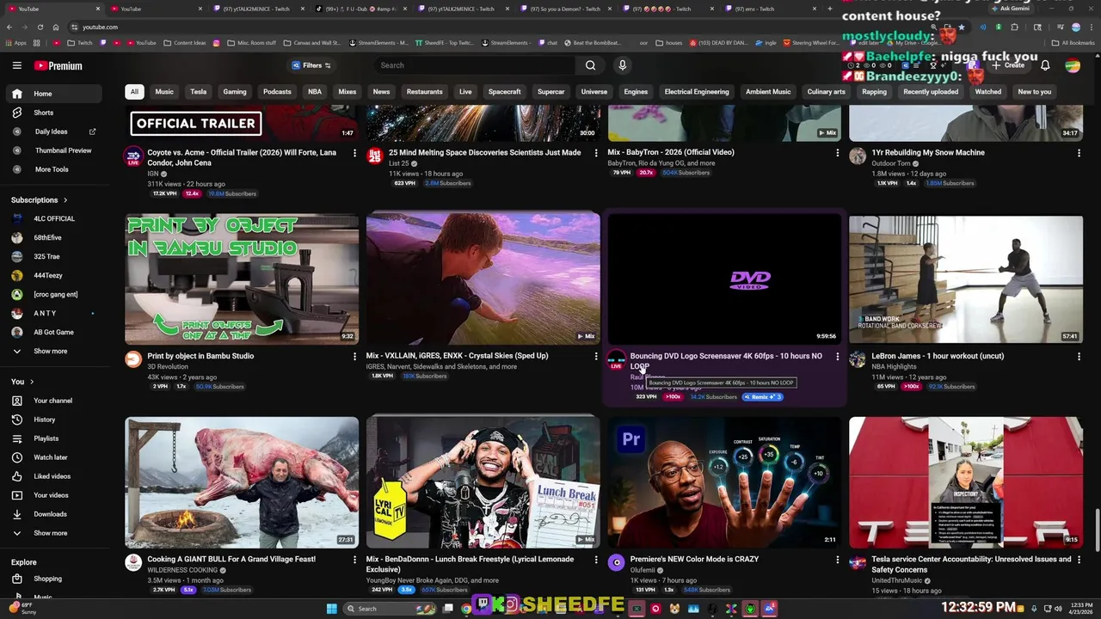This screenshot has width=1101, height=619.
Task: Expand More Tools in the sidebar
Action: [53, 169]
